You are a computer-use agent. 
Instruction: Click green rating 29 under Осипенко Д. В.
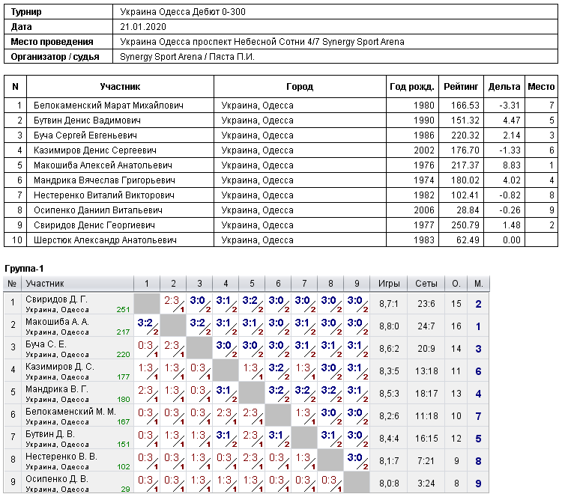[x=125, y=489]
